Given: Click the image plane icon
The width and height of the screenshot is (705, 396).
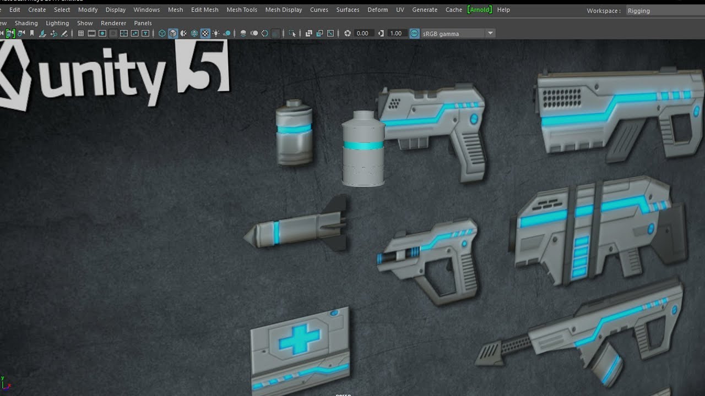Looking at the screenshot, I should click(x=42, y=34).
